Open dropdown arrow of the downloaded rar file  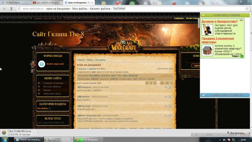pyautogui.click(x=37, y=132)
